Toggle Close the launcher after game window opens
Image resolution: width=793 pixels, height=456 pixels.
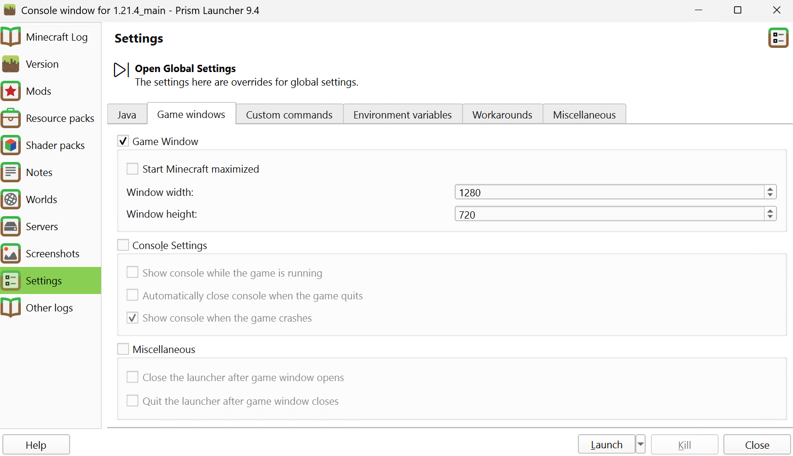tap(132, 377)
